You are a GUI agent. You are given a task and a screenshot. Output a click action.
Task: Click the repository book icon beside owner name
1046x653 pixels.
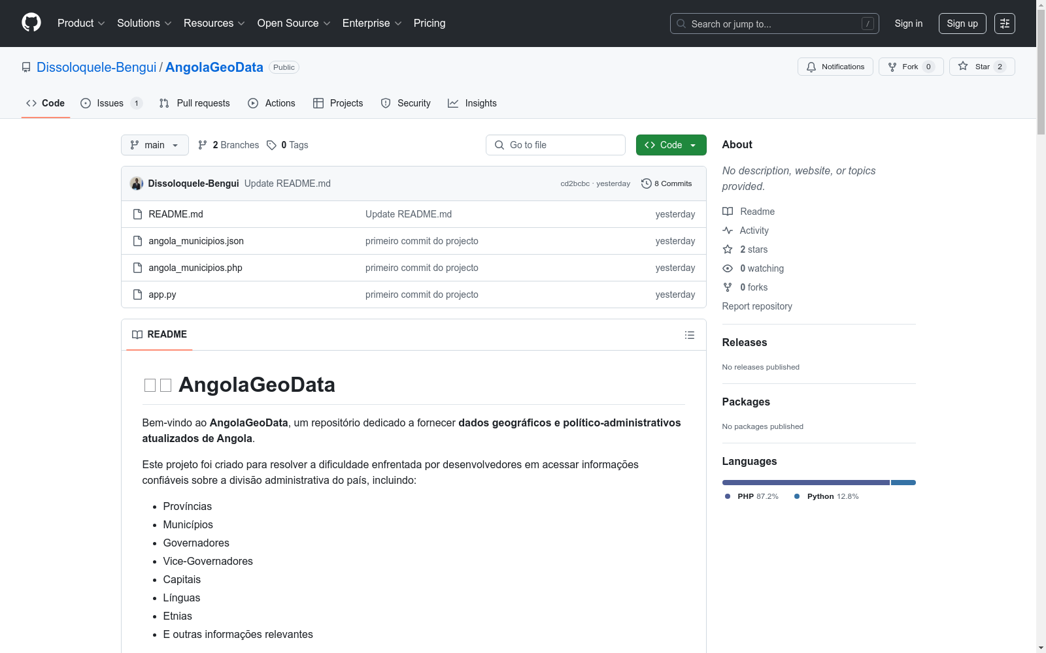tap(26, 67)
